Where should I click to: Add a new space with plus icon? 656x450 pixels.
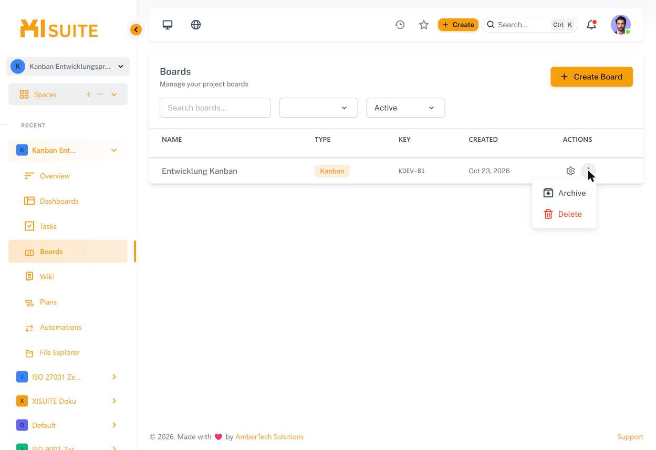pyautogui.click(x=88, y=95)
